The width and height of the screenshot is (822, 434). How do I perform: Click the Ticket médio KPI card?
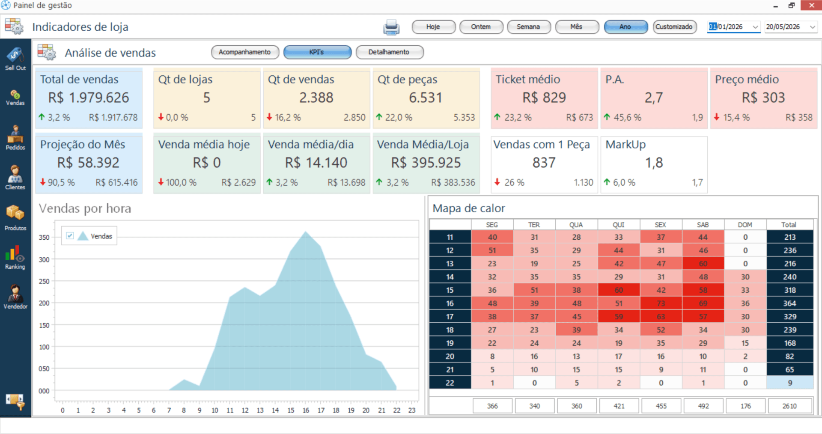pyautogui.click(x=544, y=98)
